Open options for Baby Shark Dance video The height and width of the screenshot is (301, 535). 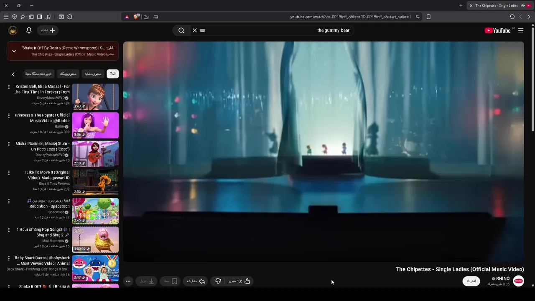(9, 258)
